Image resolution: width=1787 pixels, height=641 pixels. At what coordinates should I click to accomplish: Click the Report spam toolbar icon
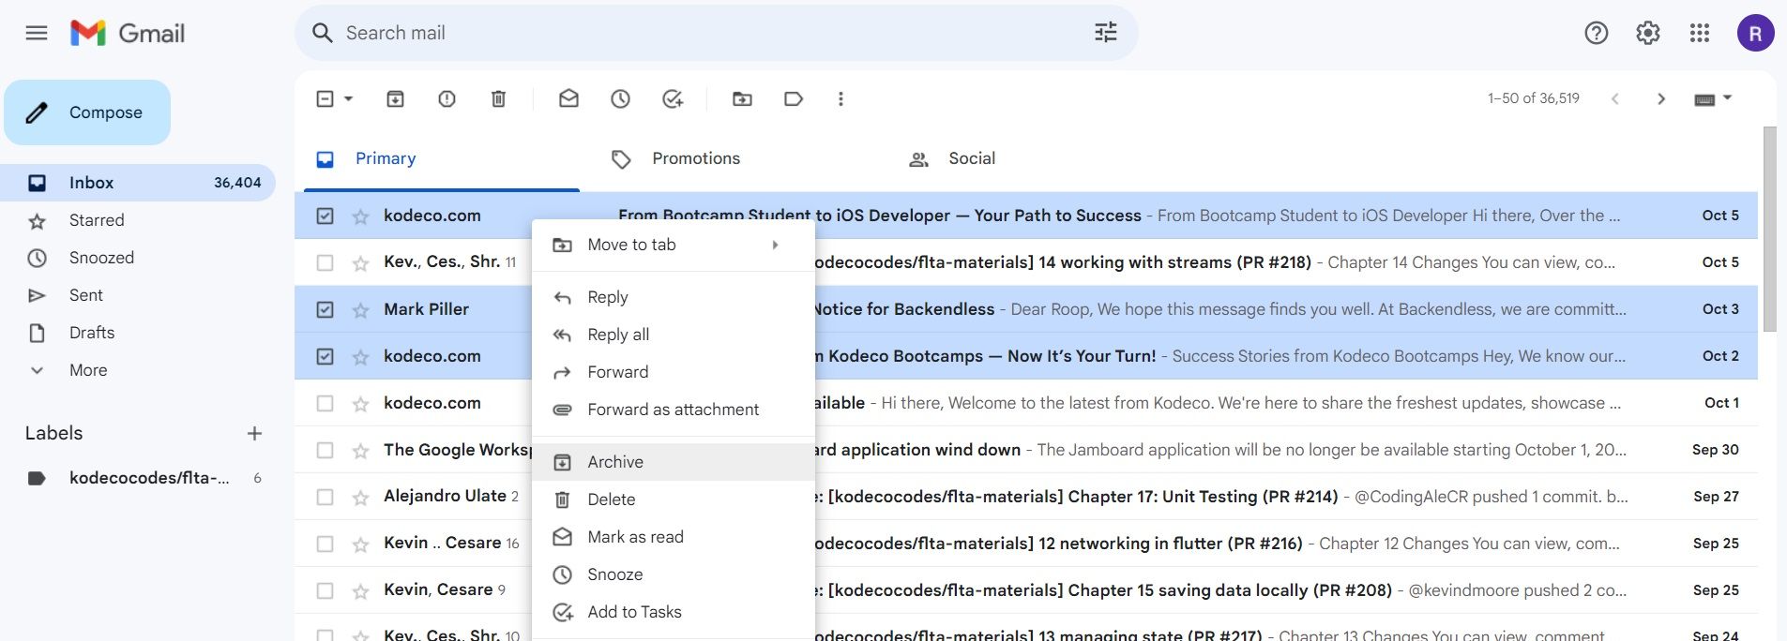[x=447, y=98]
